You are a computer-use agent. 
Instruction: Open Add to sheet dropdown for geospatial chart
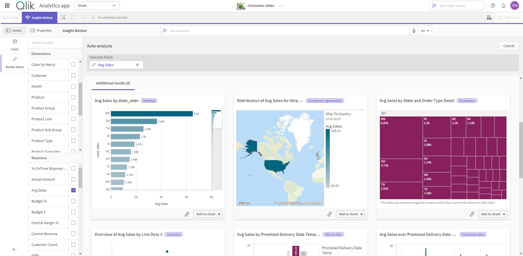(x=350, y=214)
